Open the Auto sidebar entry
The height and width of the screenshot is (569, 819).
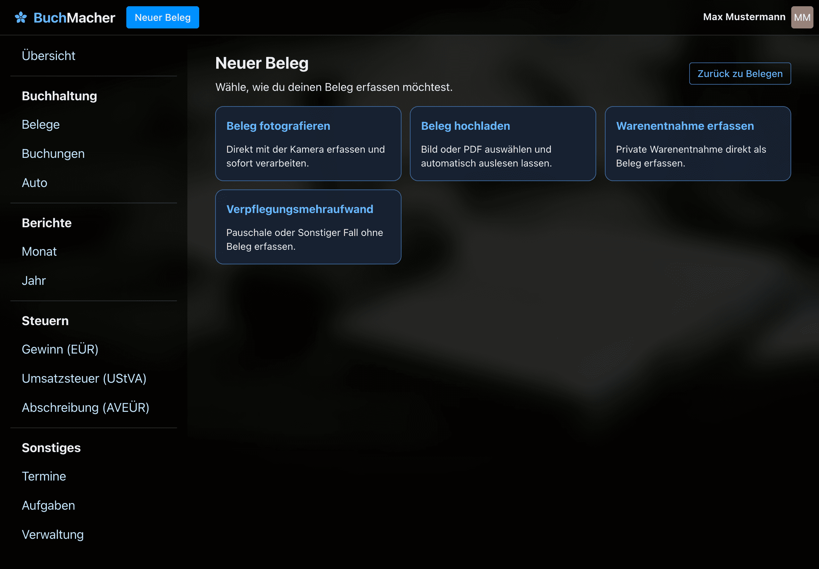tap(34, 183)
